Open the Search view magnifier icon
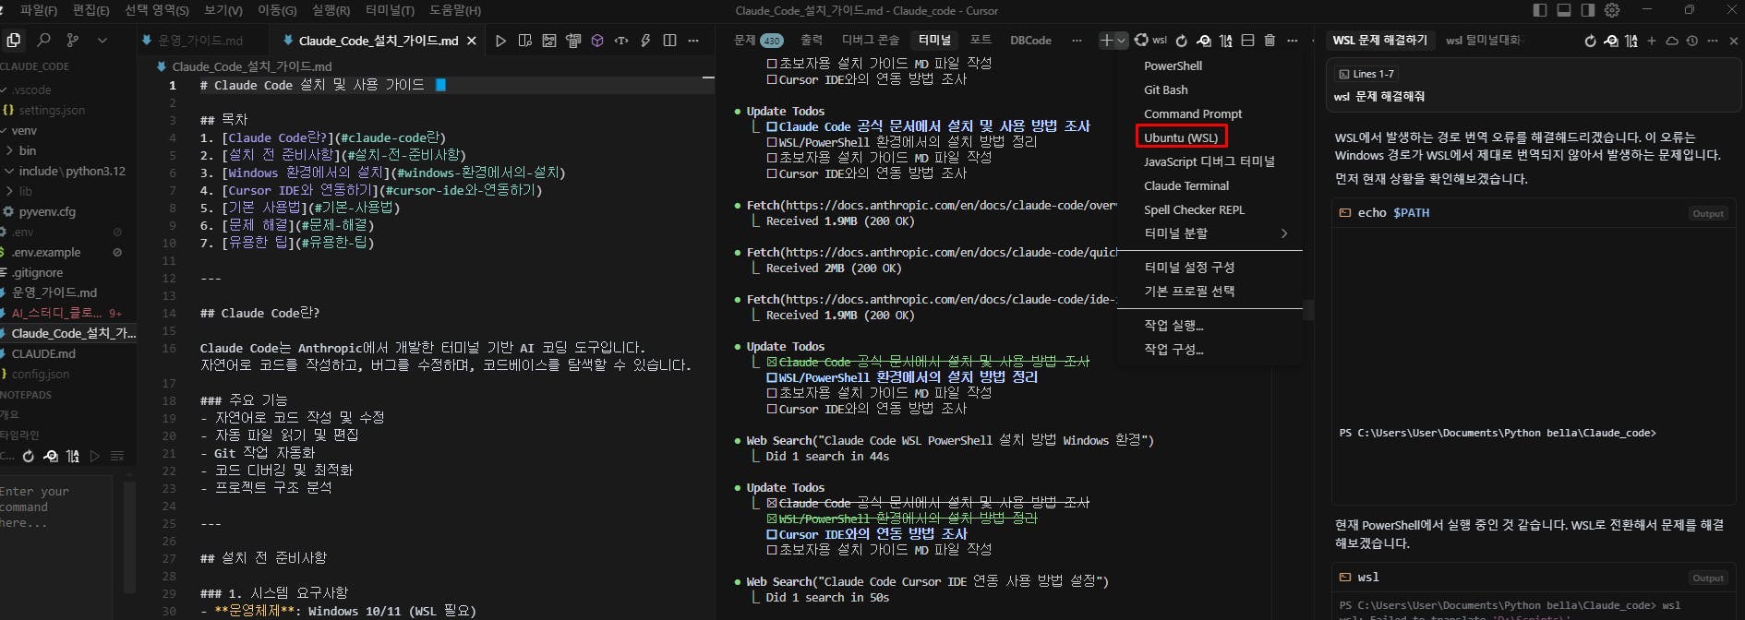Image resolution: width=1745 pixels, height=620 pixels. (x=43, y=41)
